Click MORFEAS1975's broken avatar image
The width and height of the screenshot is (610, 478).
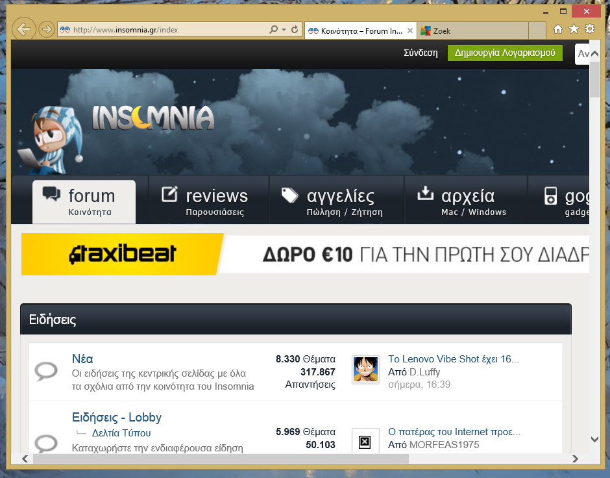point(365,441)
